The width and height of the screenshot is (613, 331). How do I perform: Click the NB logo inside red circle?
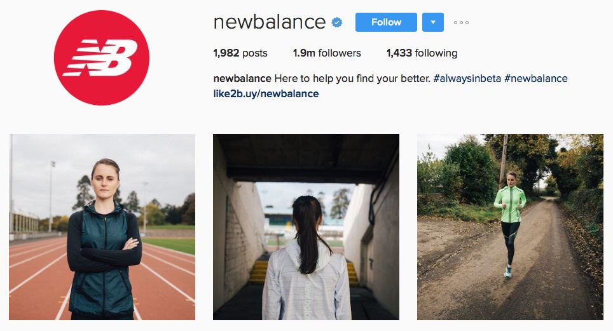click(x=100, y=57)
